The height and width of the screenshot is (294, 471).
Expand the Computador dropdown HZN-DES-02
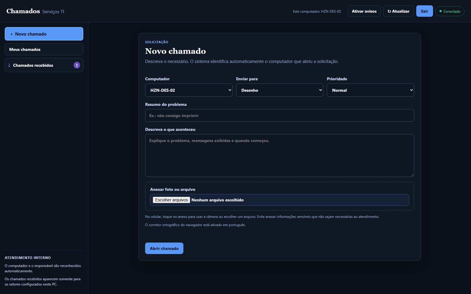click(x=189, y=90)
